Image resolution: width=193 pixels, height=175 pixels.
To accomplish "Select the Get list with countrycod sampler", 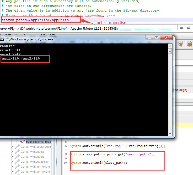I will 36,147.
